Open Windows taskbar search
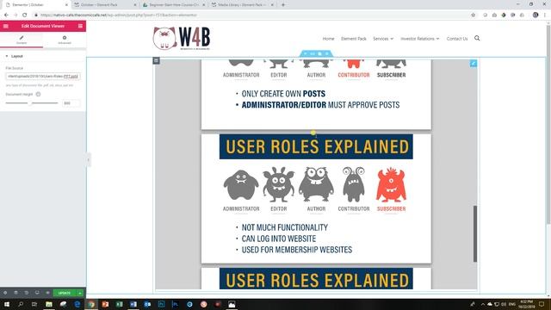The width and height of the screenshot is (551, 310). tap(21, 304)
